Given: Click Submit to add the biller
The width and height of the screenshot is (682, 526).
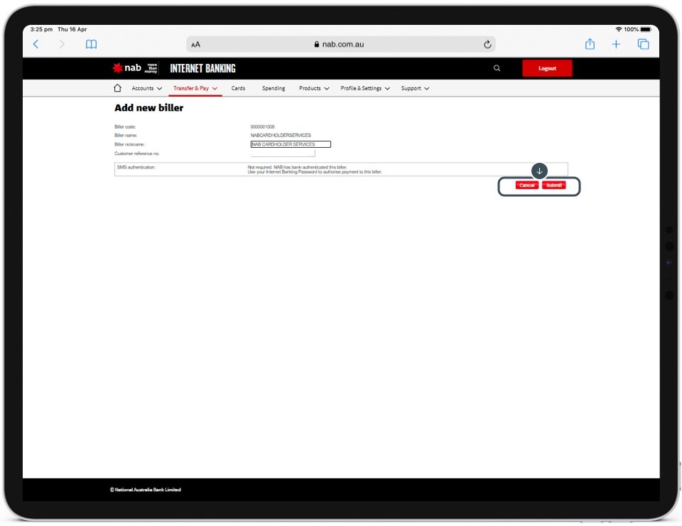Looking at the screenshot, I should (x=554, y=186).
